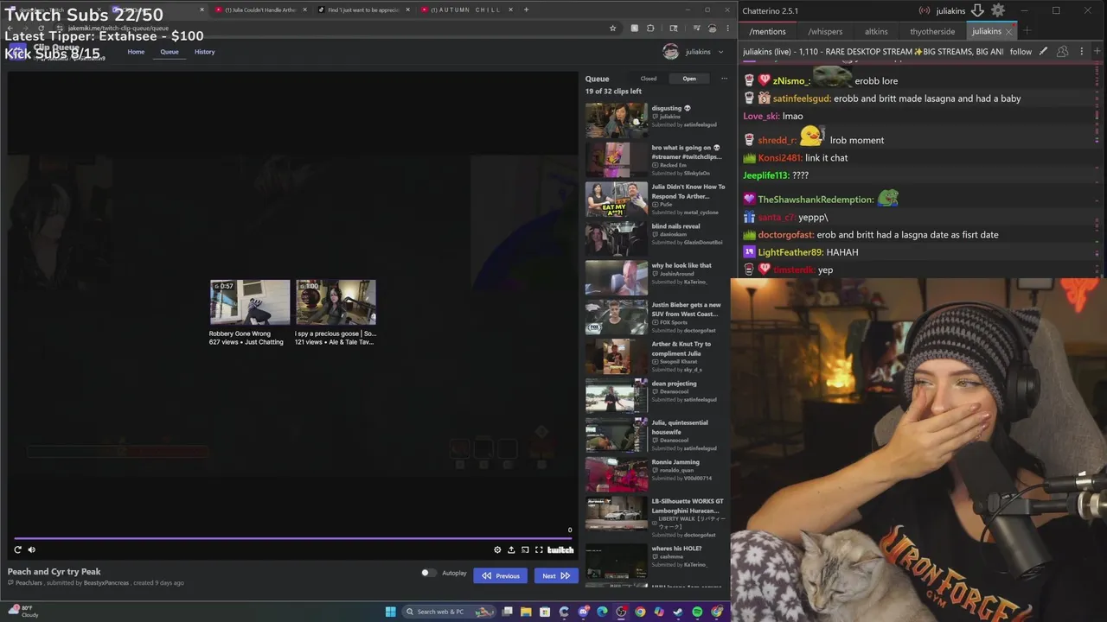Mute the clip player volume
The height and width of the screenshot is (622, 1107).
tap(32, 549)
